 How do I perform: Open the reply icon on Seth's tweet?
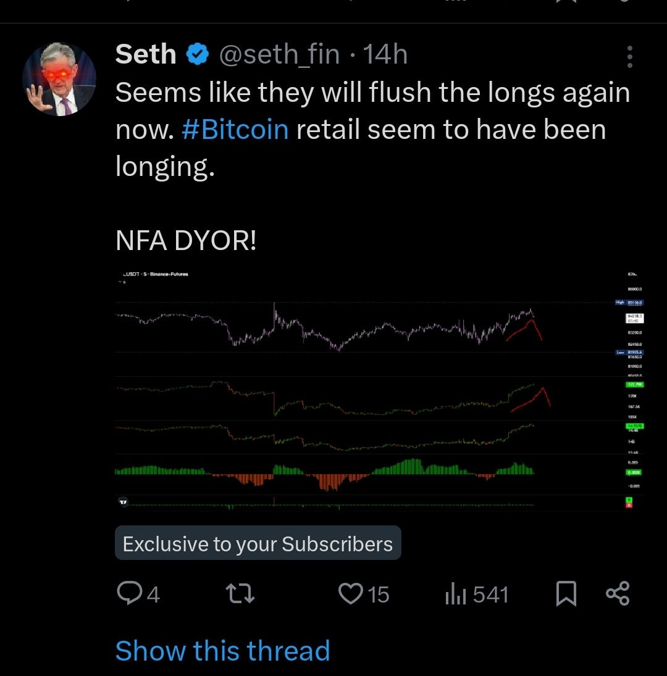pyautogui.click(x=130, y=594)
